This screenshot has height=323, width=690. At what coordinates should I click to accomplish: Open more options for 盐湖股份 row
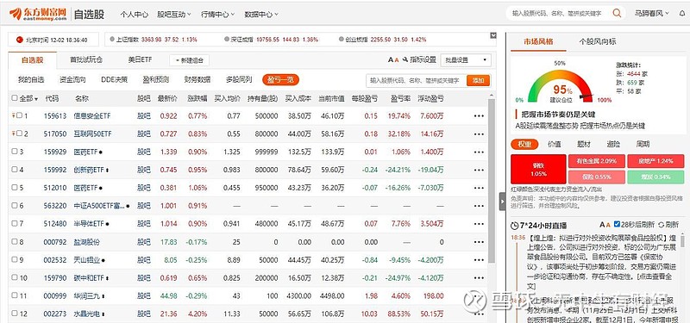pyautogui.click(x=479, y=242)
